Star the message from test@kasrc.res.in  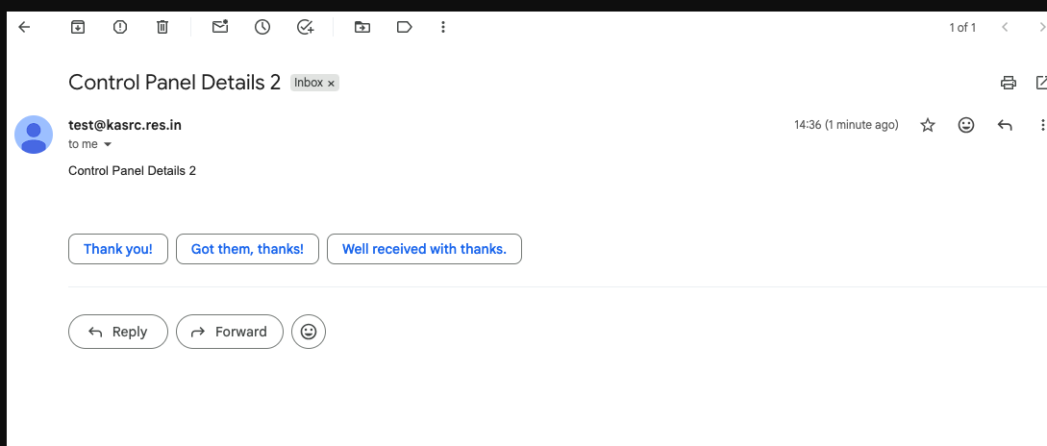928,125
